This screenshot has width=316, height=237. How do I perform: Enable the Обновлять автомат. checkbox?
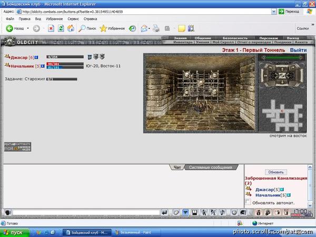[x=248, y=202]
